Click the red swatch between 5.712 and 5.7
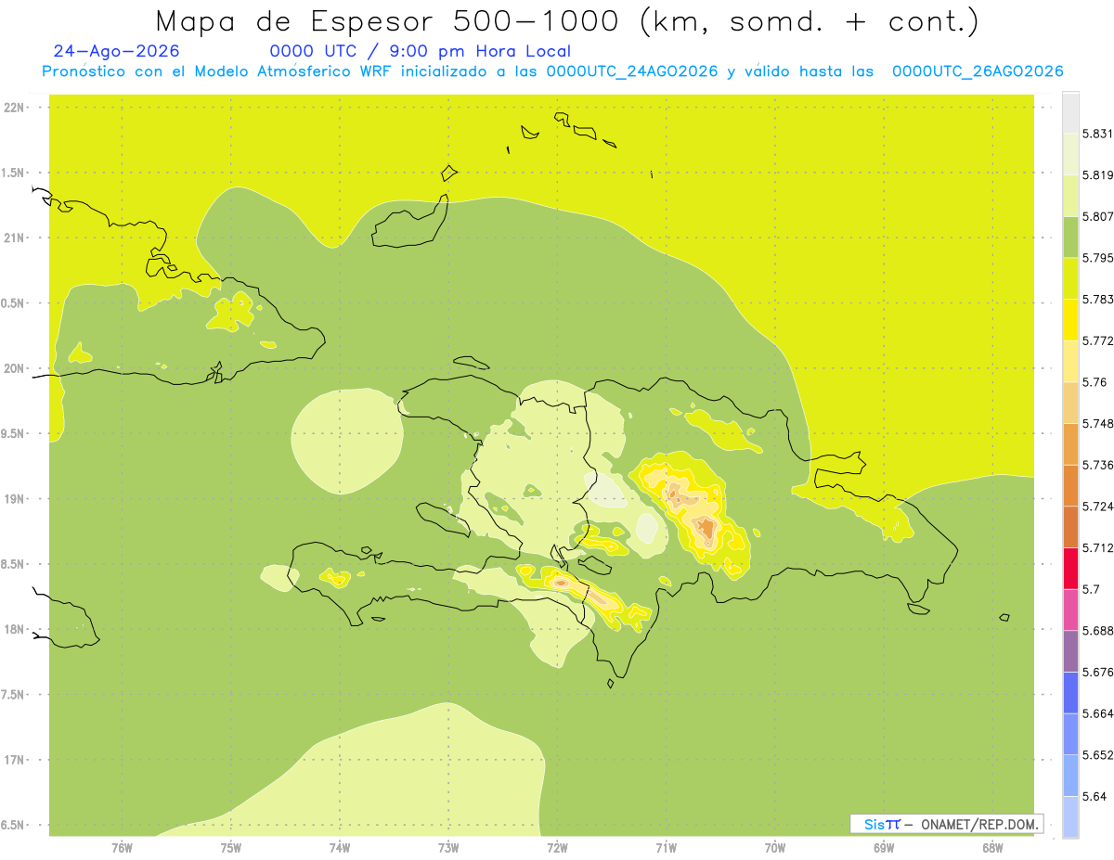 [x=1069, y=568]
